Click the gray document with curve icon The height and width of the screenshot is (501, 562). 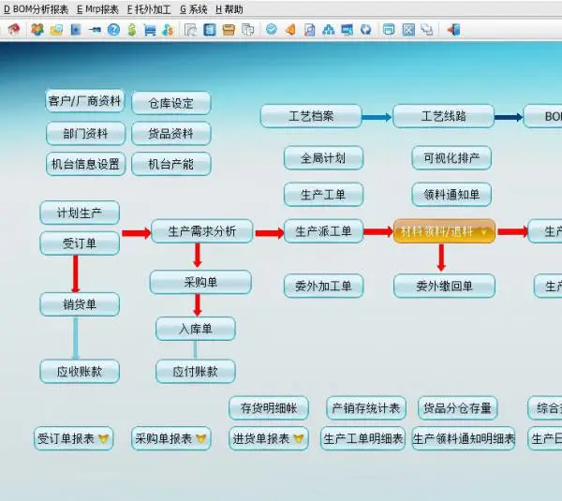click(x=190, y=30)
